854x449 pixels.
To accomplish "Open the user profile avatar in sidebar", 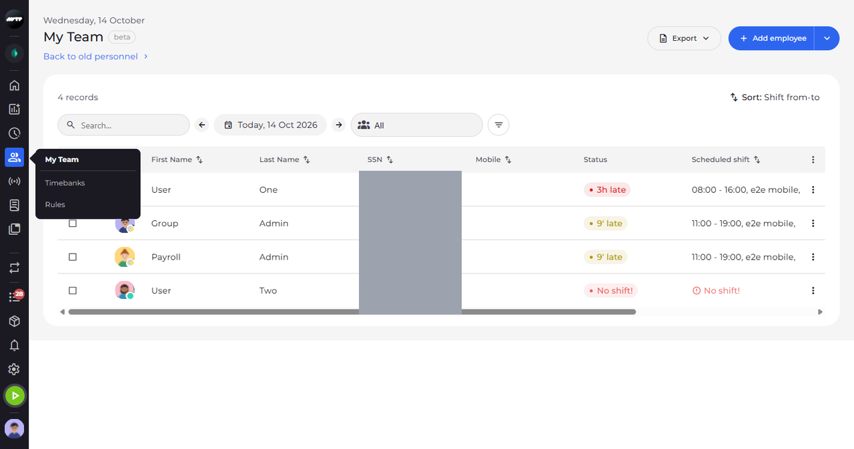I will tap(14, 428).
